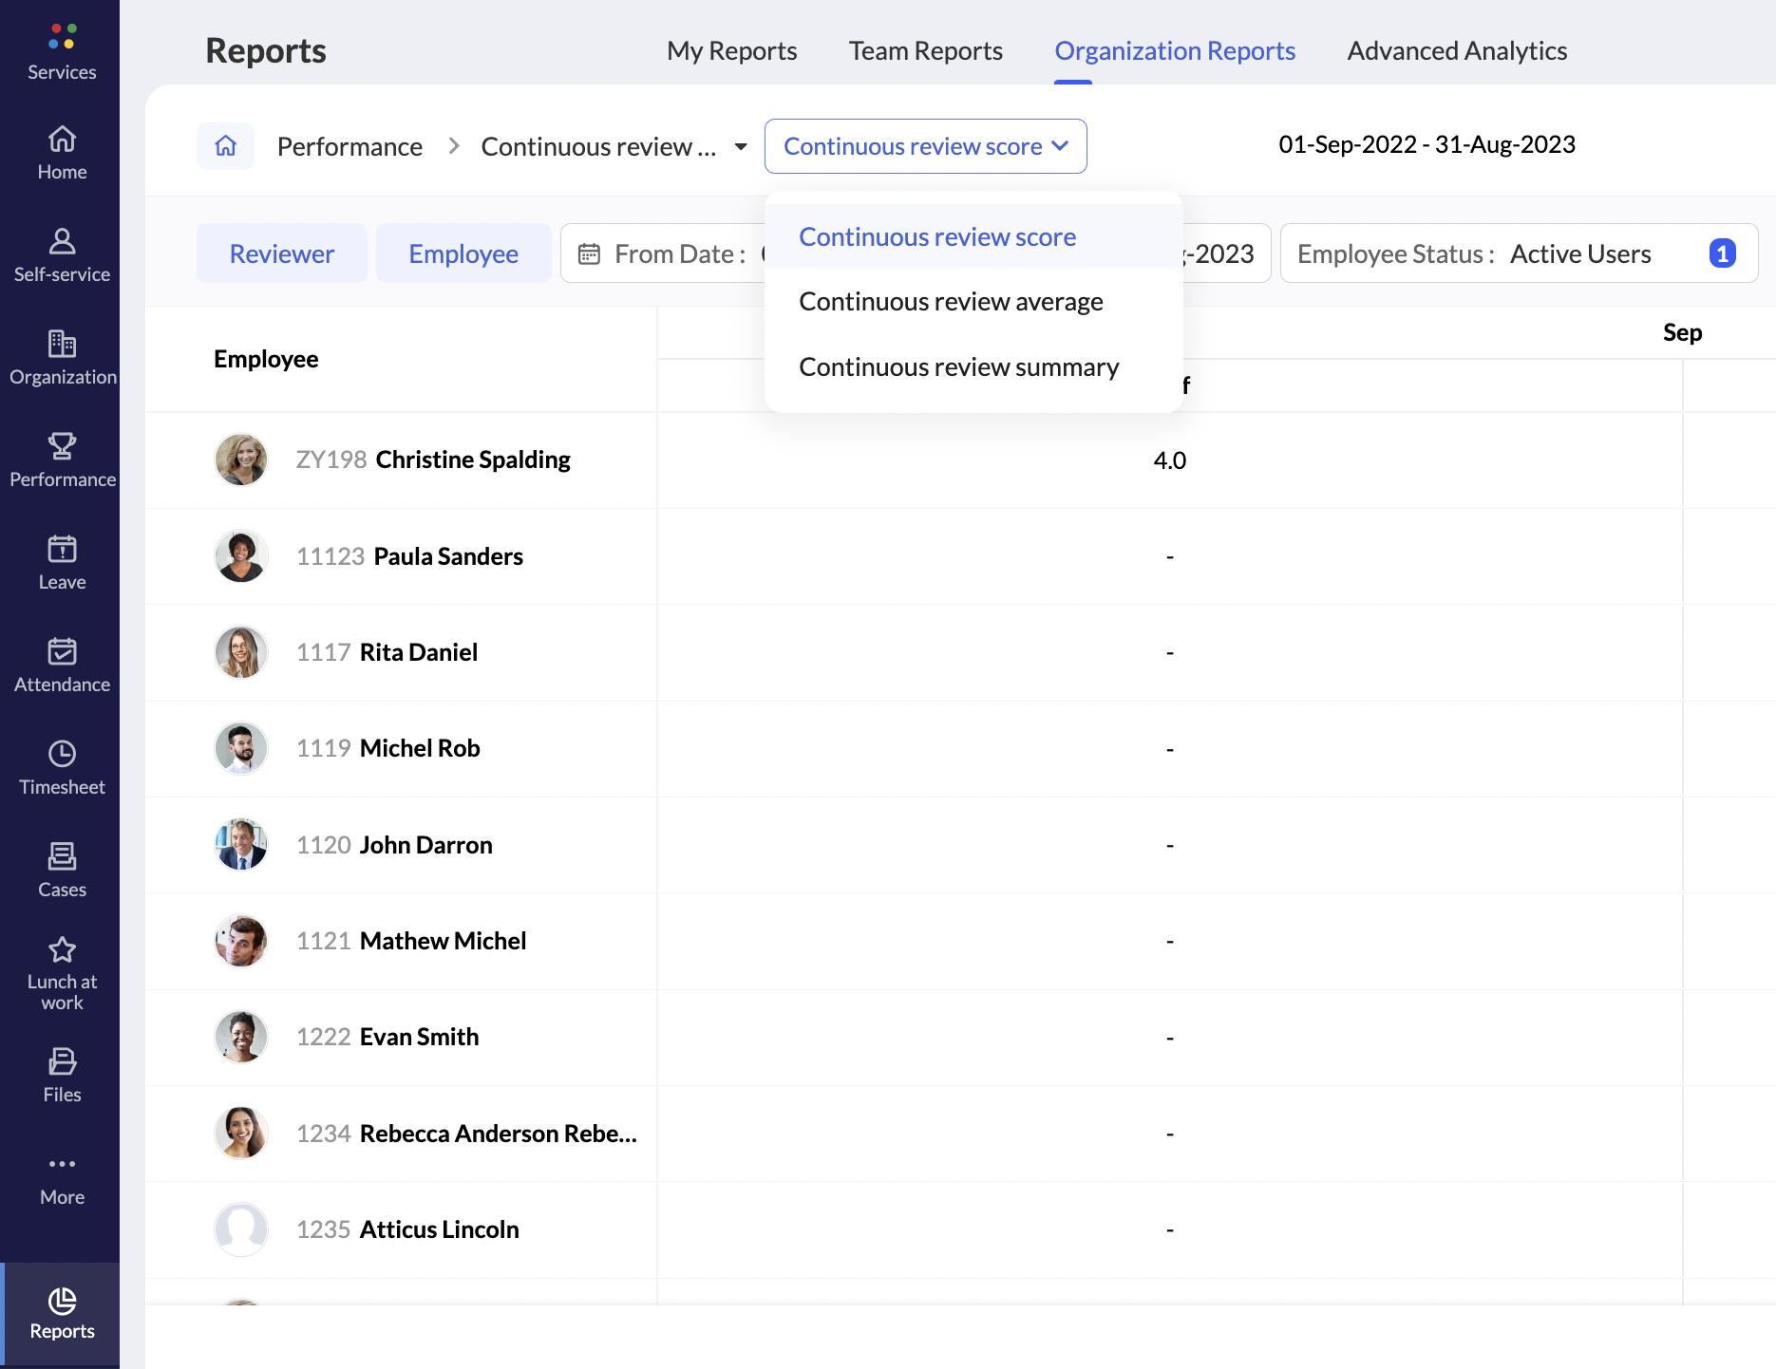Open the Services app launcher icon

(62, 36)
